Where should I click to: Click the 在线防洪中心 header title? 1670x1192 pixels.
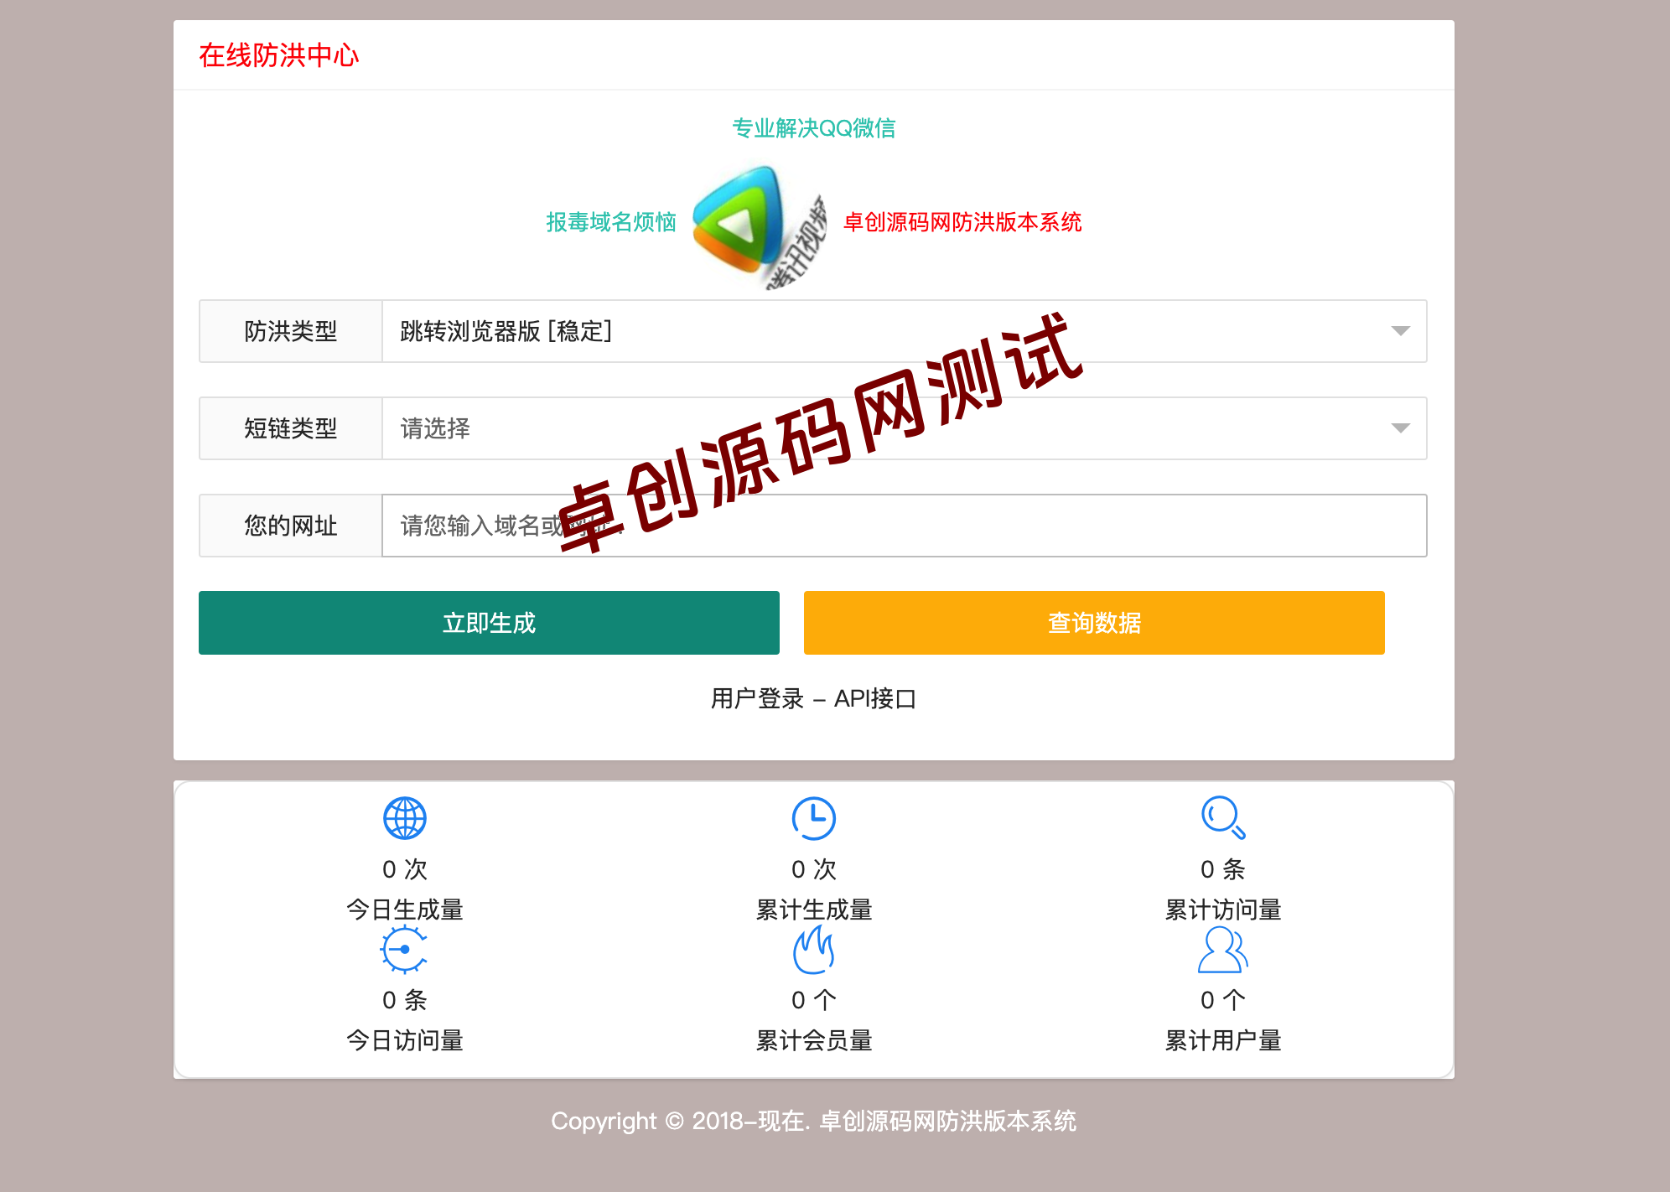(279, 55)
